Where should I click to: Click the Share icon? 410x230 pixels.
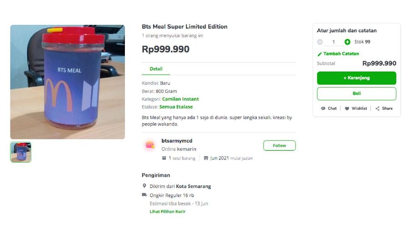tap(377, 109)
